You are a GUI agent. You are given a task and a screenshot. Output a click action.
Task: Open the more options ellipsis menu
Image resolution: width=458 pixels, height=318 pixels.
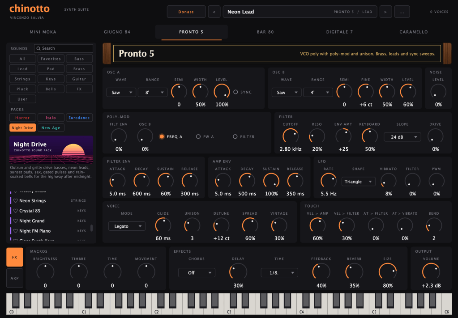pyautogui.click(x=402, y=12)
